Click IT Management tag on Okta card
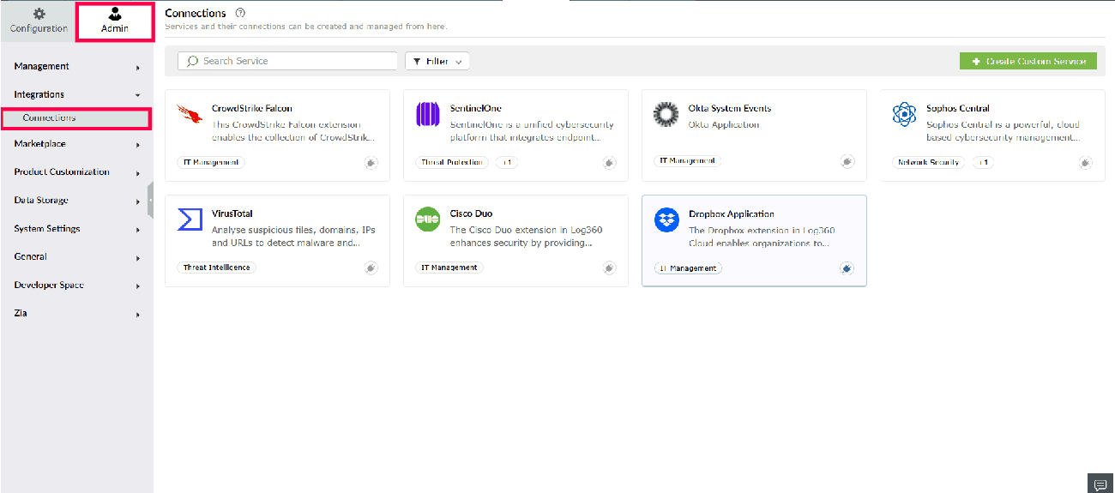This screenshot has width=1115, height=493. pyautogui.click(x=687, y=161)
